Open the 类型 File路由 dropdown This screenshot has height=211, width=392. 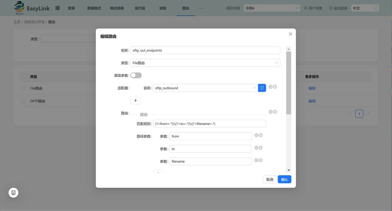(x=205, y=63)
